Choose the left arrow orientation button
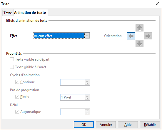Viewport: 162px width, 130px height. [x=131, y=36]
